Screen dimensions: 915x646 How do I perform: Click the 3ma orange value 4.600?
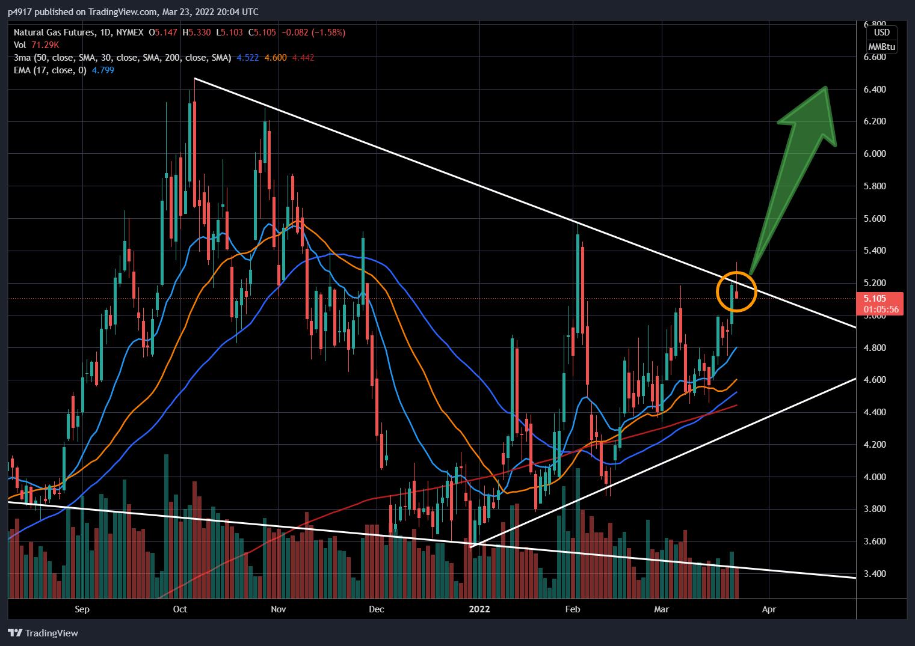(276, 58)
